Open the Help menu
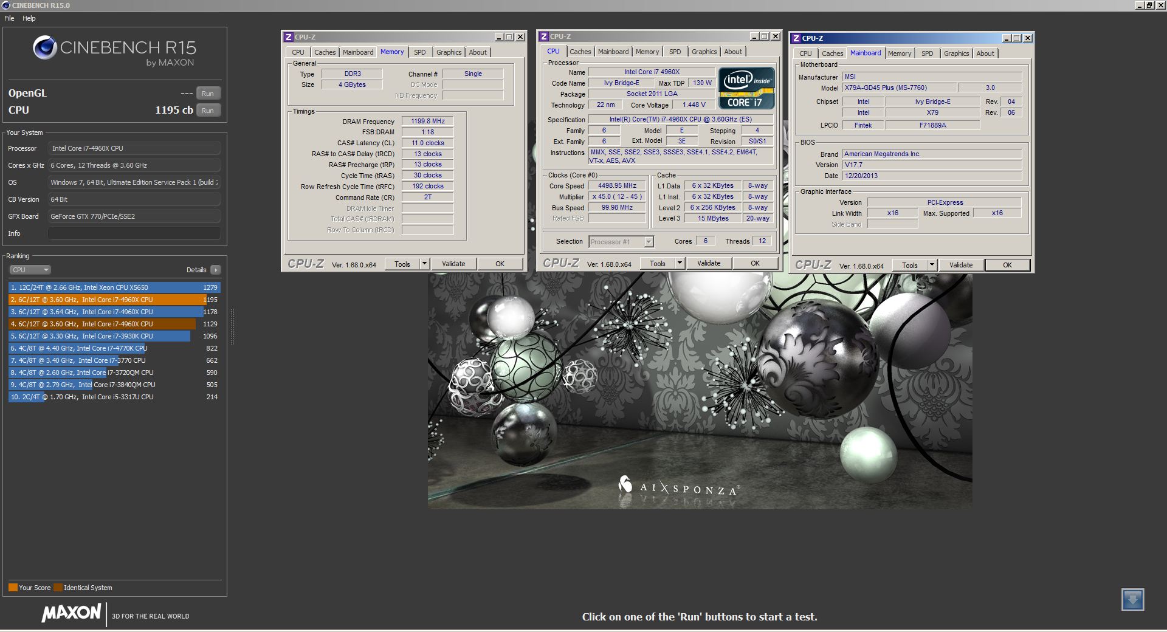Screen dimensions: 1167x632 (29, 18)
